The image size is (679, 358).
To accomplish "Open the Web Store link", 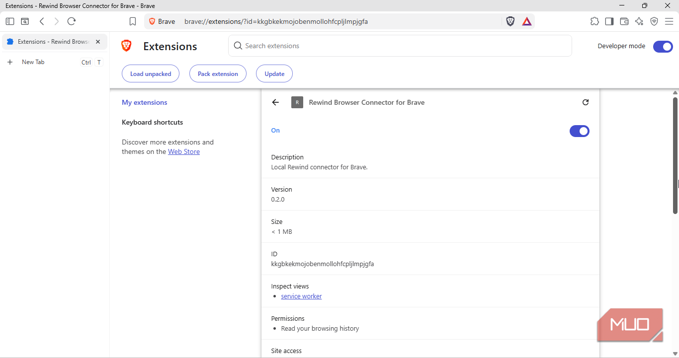I will 184,152.
